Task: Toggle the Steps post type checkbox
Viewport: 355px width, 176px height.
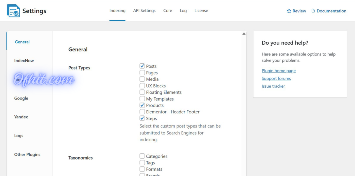Action: pyautogui.click(x=142, y=118)
